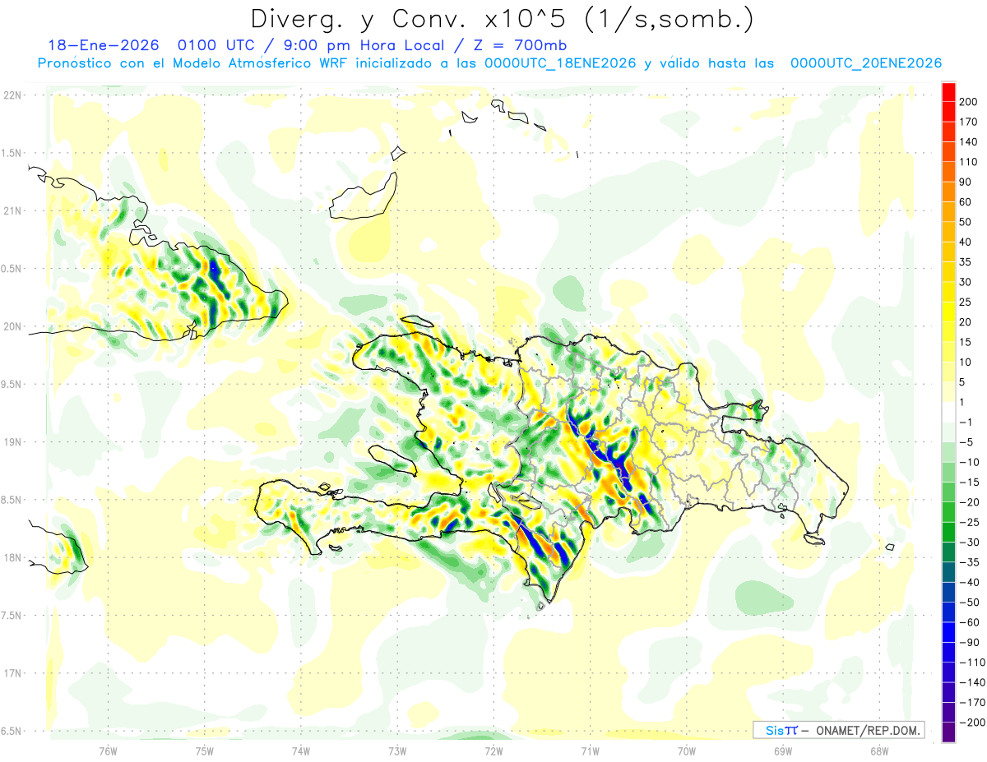Viewport: 987px width, 762px height.
Task: Click the '-1' value on the color scale
Action: 966,422
